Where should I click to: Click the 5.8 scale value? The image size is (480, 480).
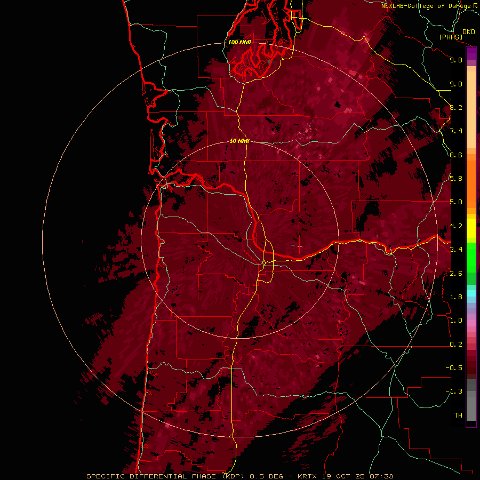click(456, 179)
